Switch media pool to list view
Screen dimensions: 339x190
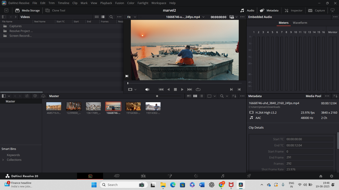202,96
